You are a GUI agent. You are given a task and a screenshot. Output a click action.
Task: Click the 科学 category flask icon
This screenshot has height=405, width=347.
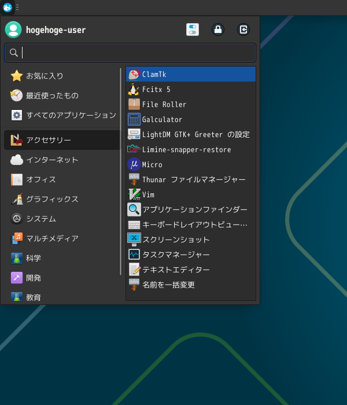17,258
